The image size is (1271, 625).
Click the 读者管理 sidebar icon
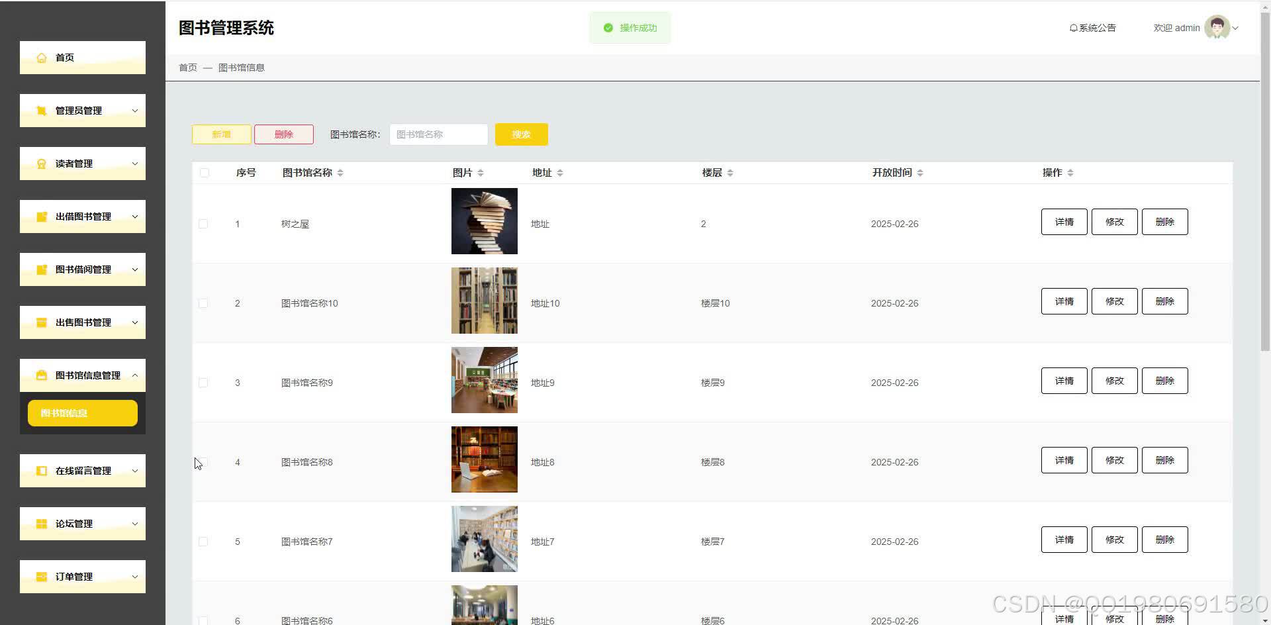42,164
